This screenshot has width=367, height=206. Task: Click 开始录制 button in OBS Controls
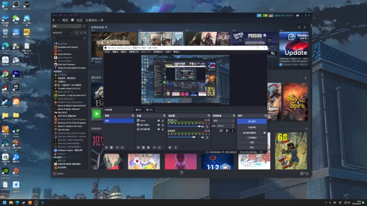(x=252, y=128)
